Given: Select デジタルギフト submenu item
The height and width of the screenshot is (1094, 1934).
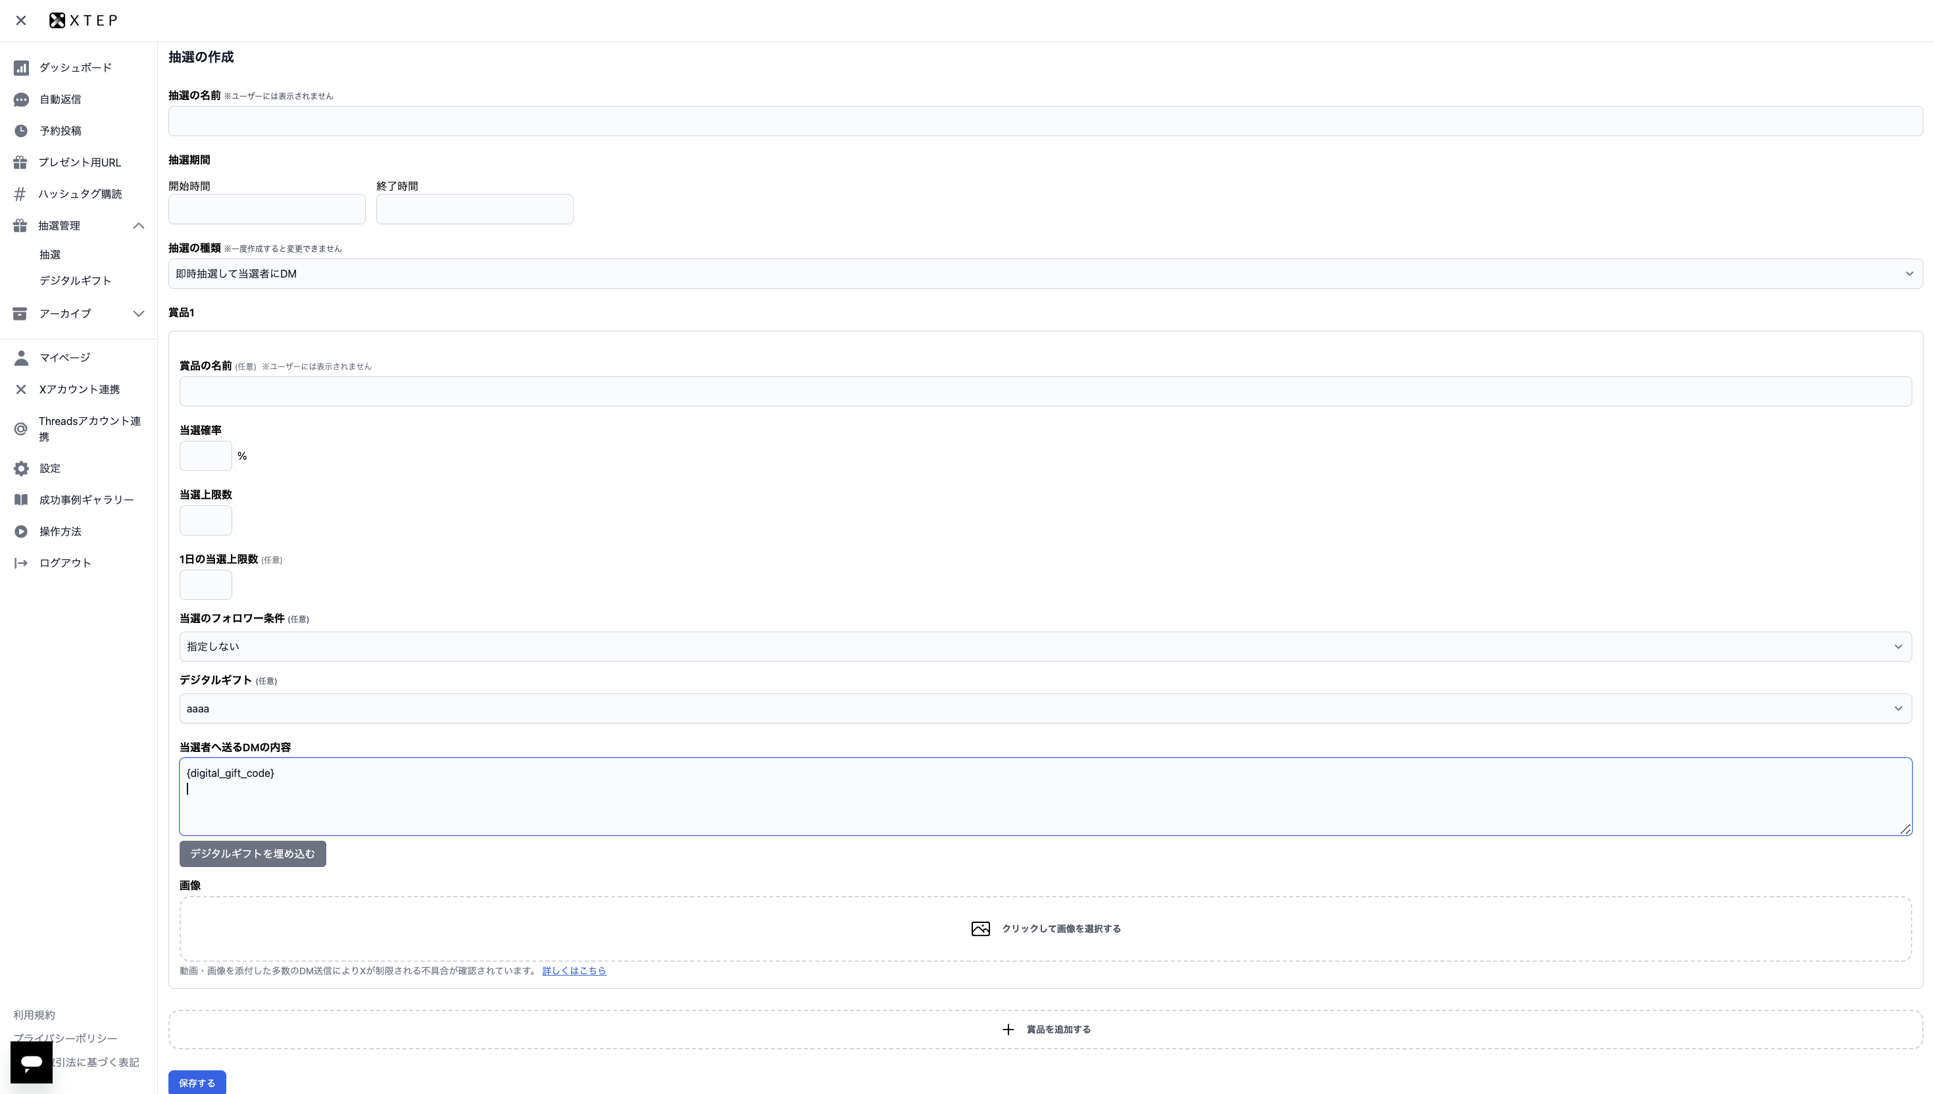Looking at the screenshot, I should click(x=75, y=280).
